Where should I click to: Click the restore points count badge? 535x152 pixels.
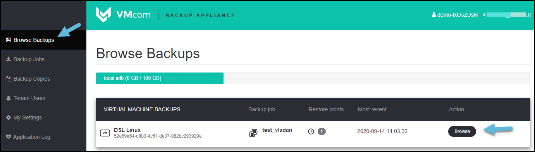point(322,131)
